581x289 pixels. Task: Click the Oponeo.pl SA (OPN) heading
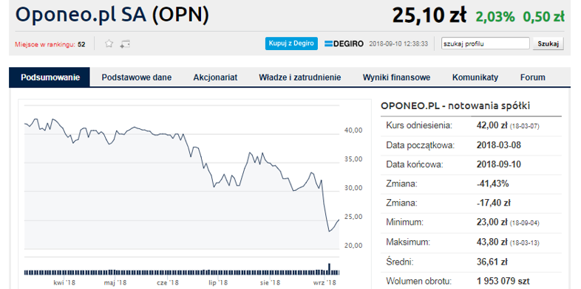point(112,15)
